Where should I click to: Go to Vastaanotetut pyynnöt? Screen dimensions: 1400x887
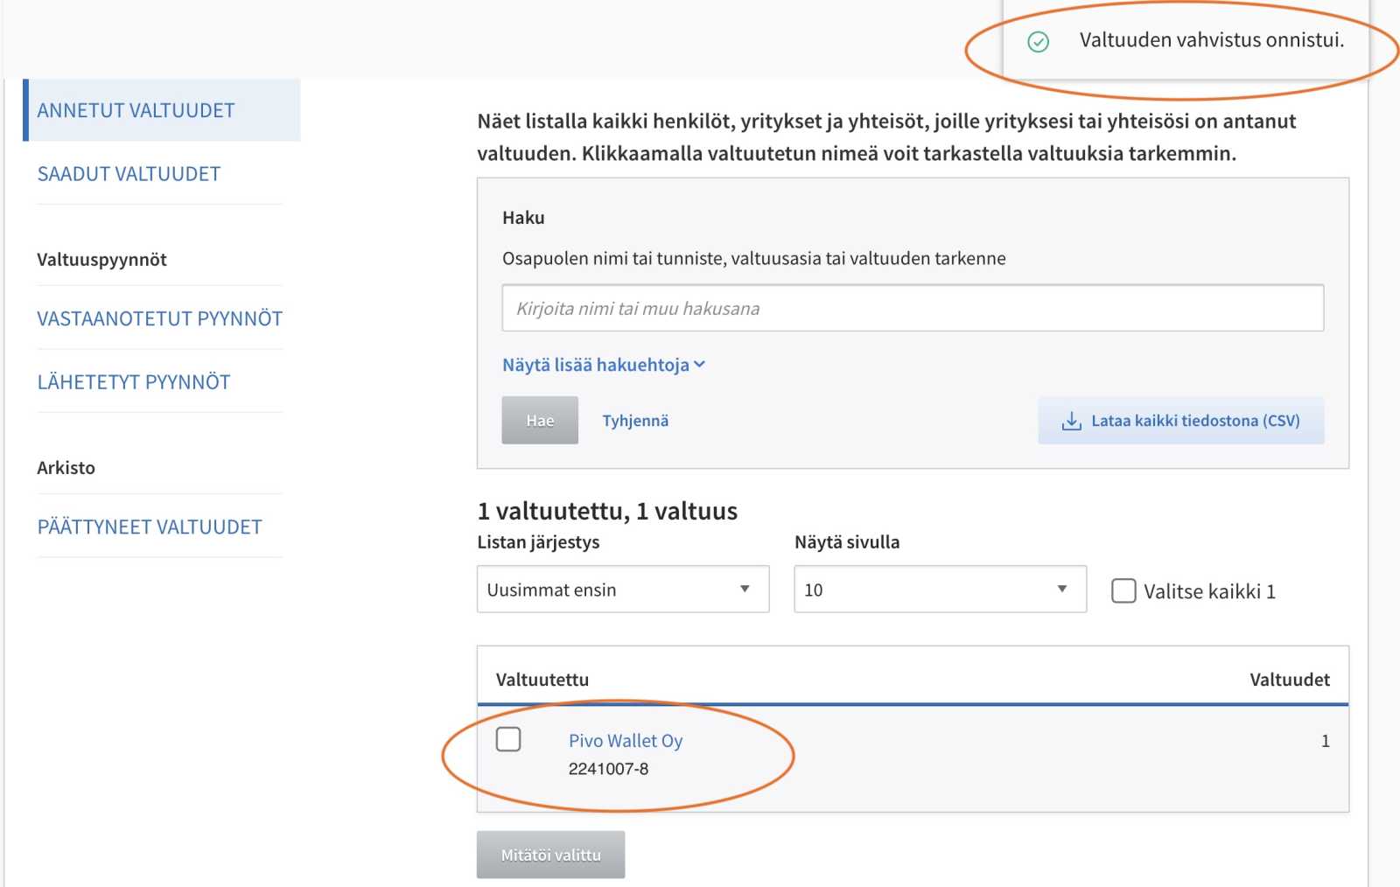point(159,318)
